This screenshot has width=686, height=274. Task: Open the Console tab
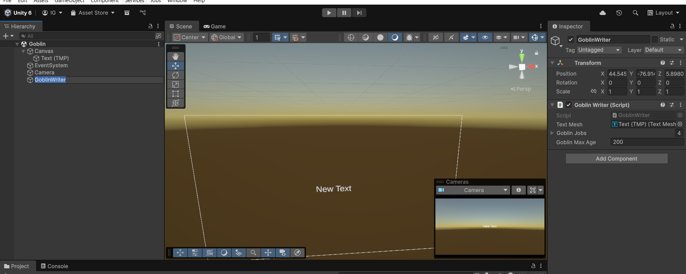point(54,266)
